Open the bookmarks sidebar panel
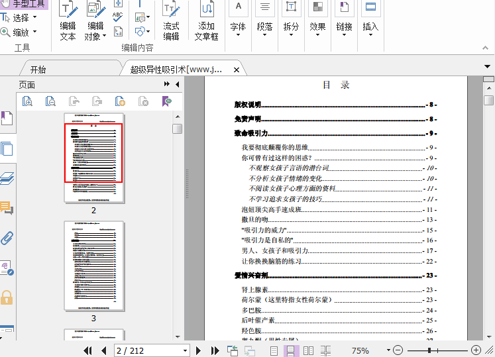 coord(7,119)
